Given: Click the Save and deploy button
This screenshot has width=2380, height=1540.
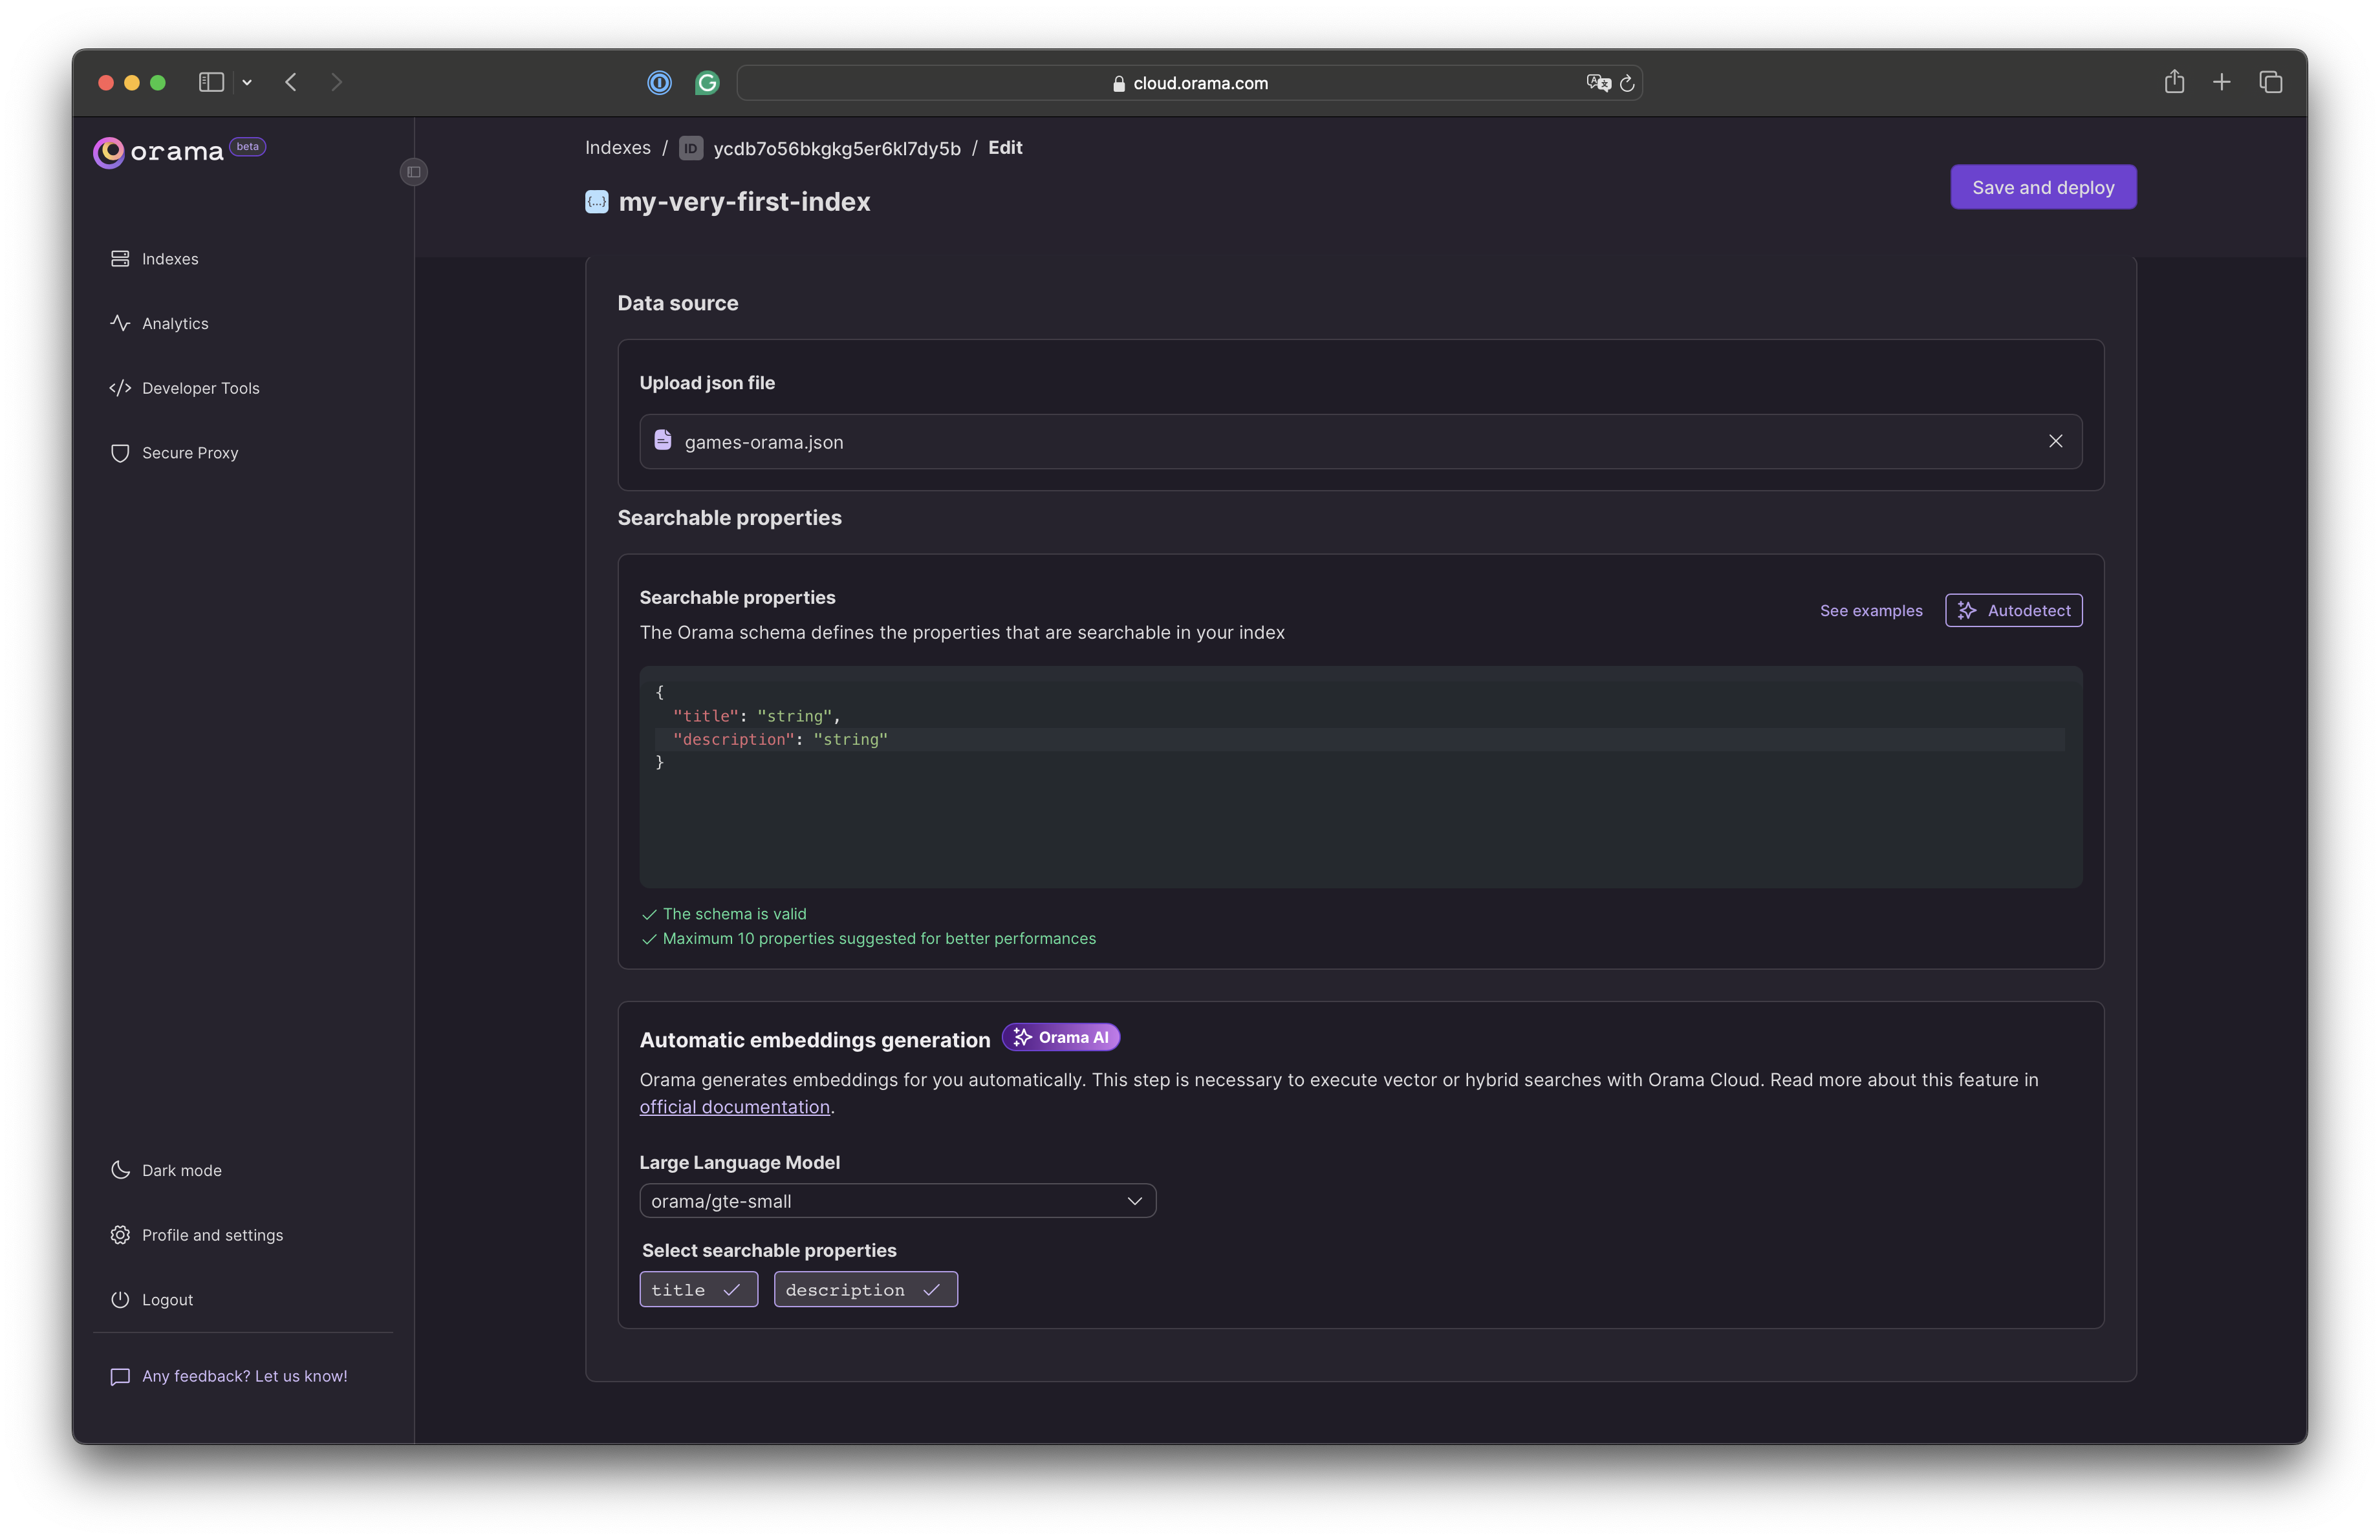Looking at the screenshot, I should click(2043, 187).
